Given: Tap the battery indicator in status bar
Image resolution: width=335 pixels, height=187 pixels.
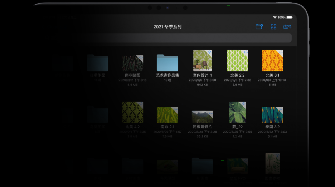Looking at the screenshot, I should pyautogui.click(x=290, y=17).
